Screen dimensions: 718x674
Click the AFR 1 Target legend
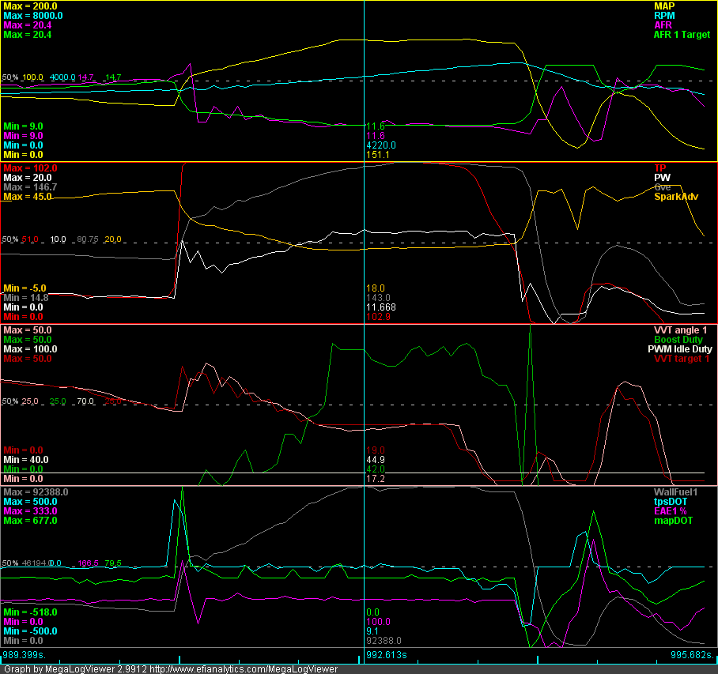(682, 34)
